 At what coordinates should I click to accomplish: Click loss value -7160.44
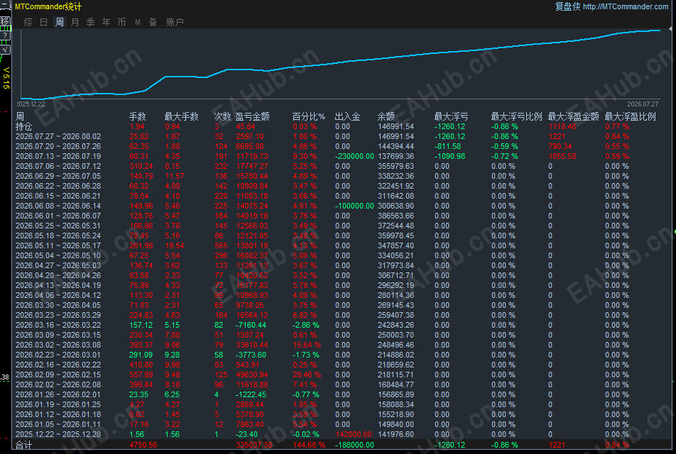click(x=251, y=325)
